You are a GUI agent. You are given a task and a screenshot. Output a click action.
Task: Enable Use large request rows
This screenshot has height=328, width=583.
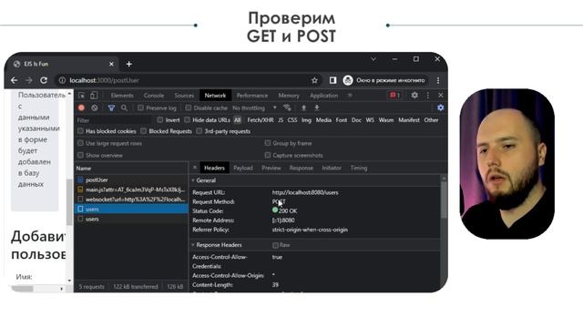(81, 143)
